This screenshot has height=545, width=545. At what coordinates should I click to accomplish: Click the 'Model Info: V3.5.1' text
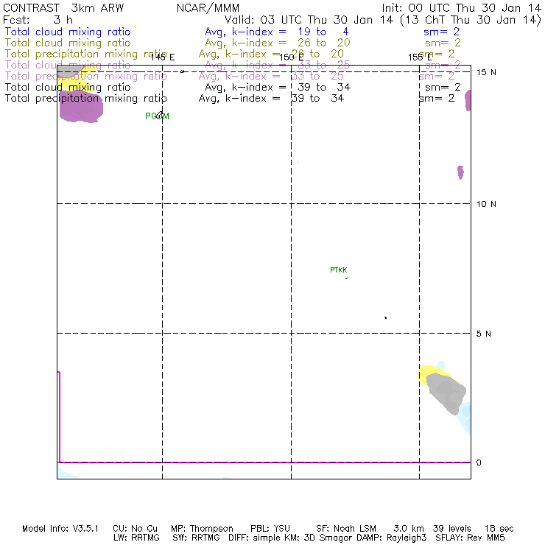coord(60,529)
